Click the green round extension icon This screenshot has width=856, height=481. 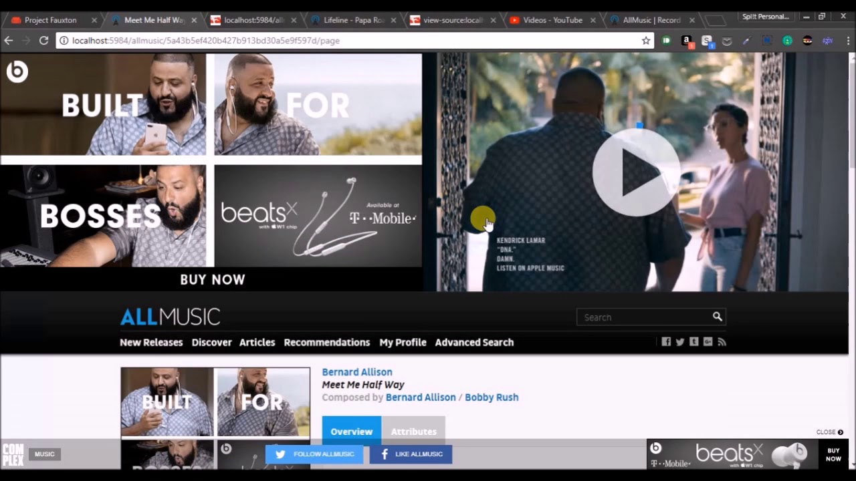787,41
